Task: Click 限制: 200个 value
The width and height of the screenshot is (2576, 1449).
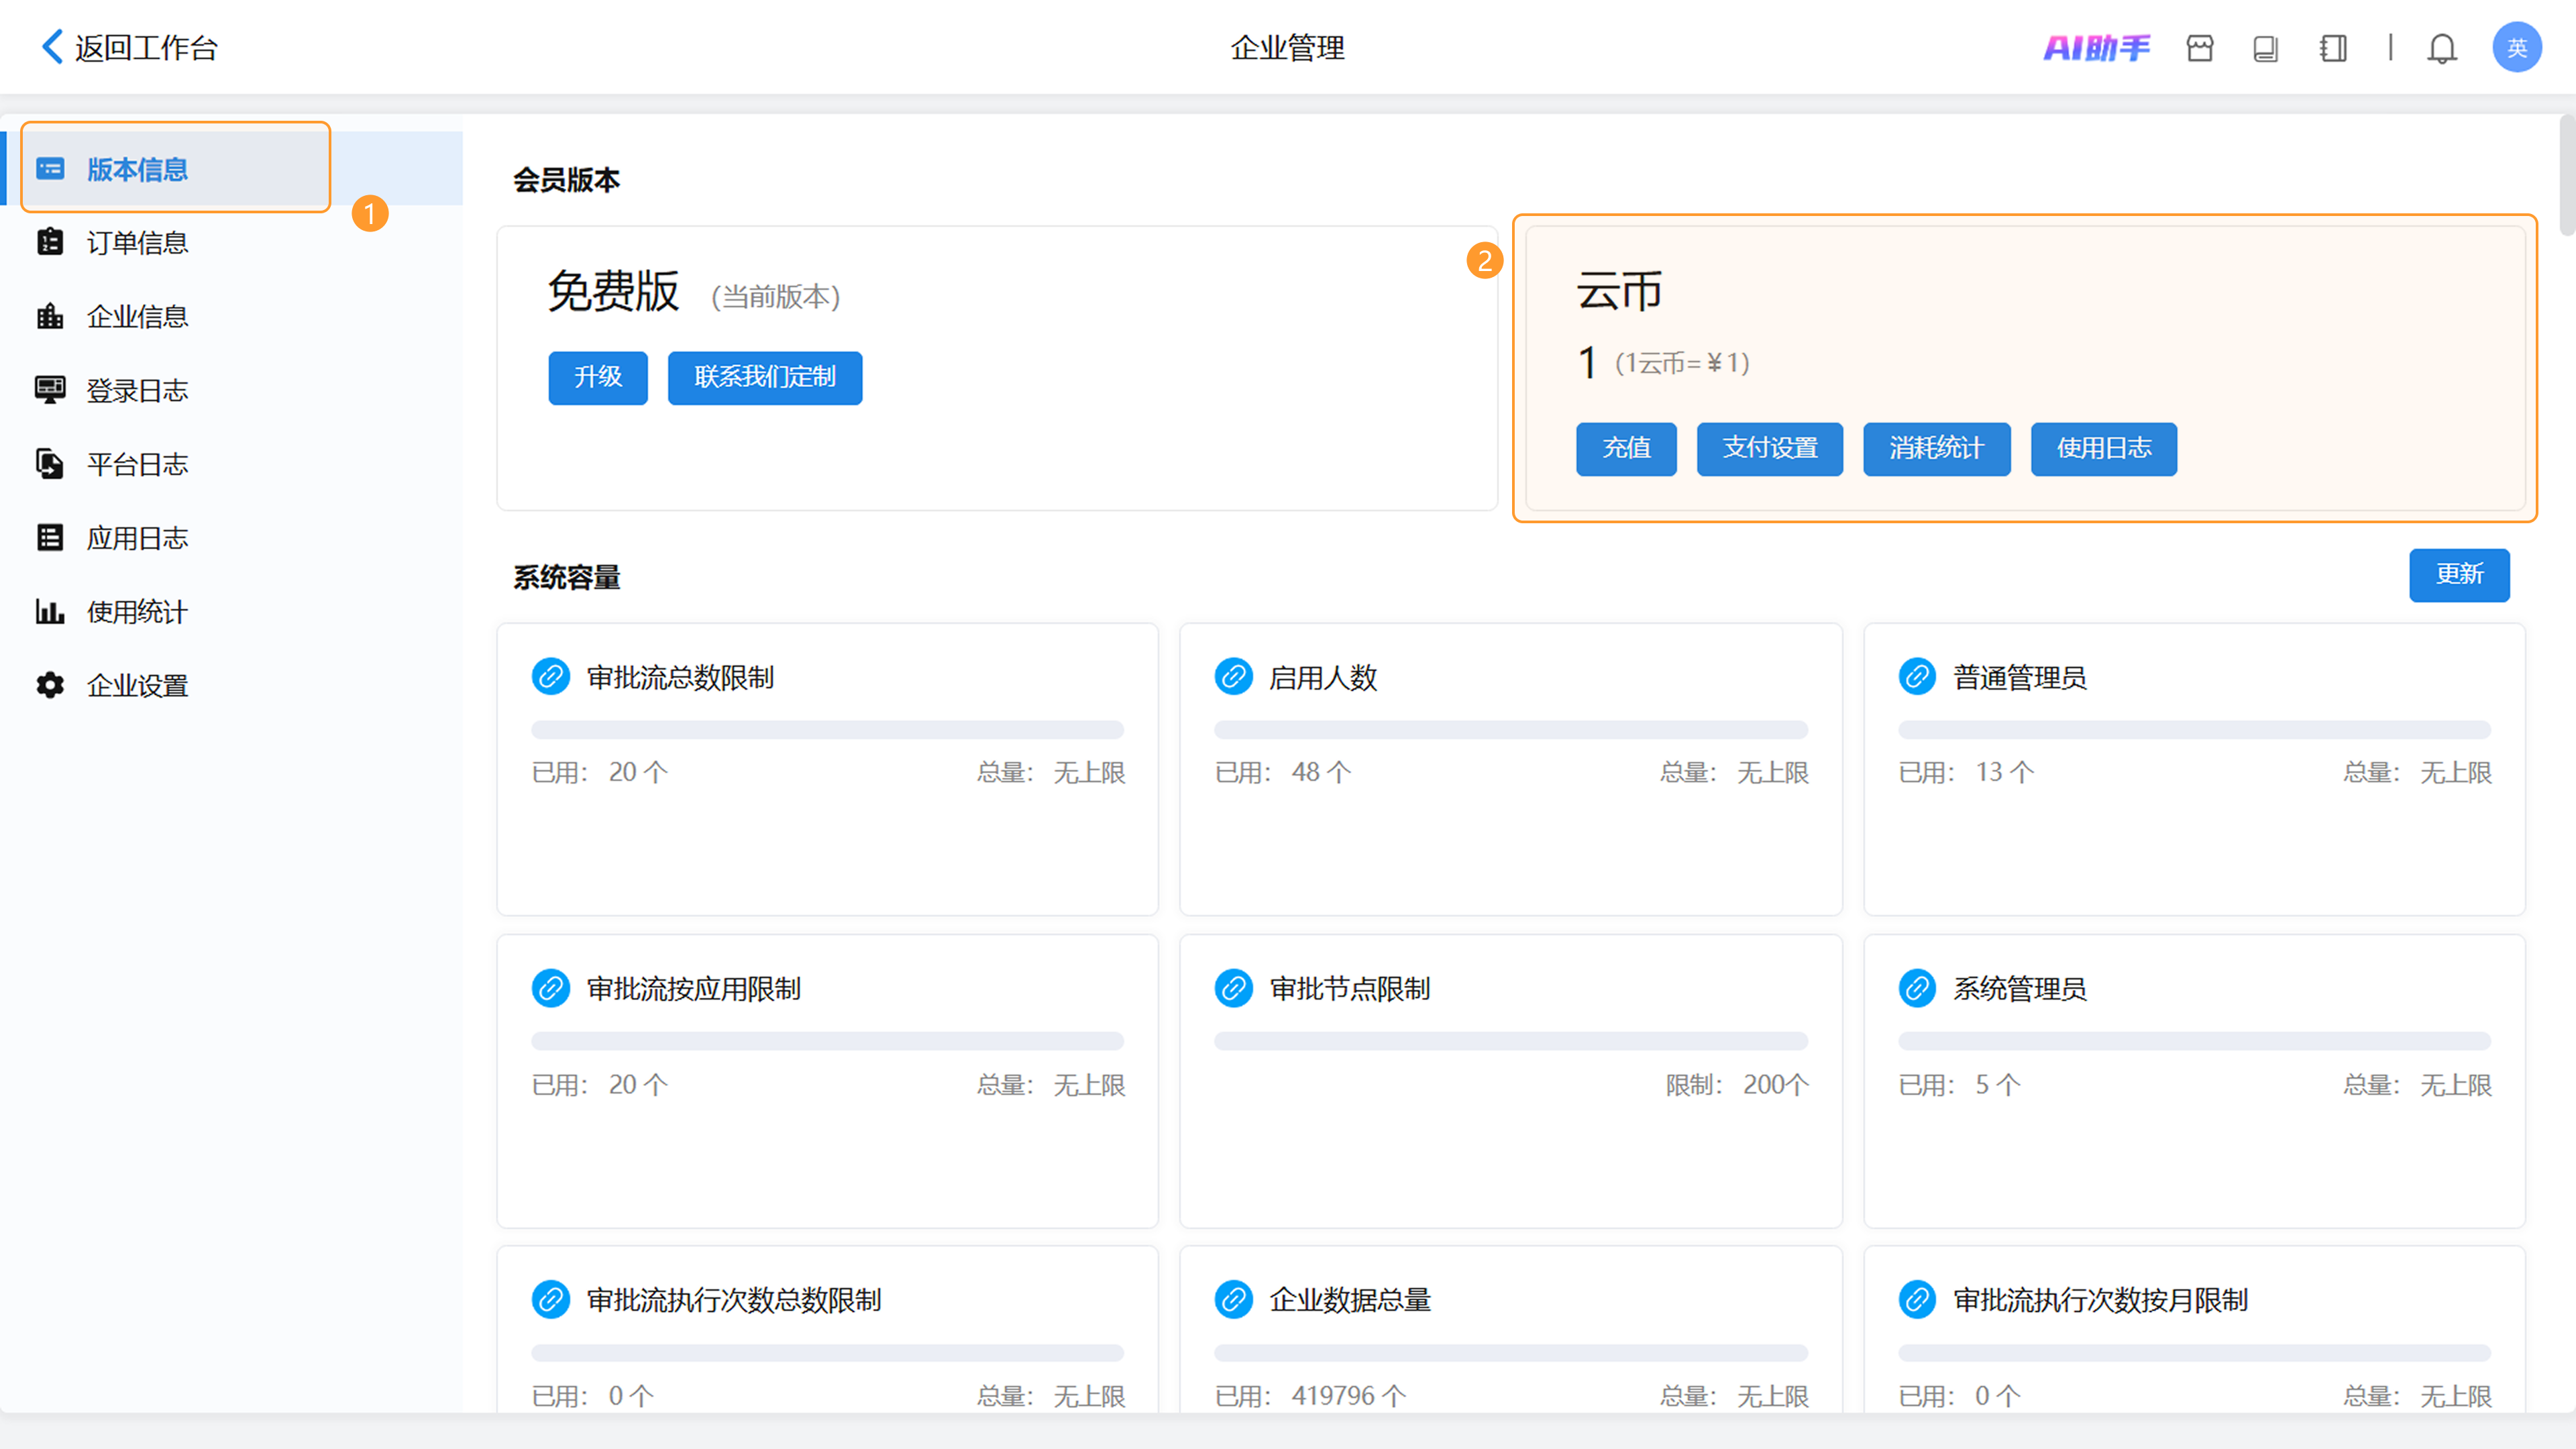Action: coord(1737,1084)
